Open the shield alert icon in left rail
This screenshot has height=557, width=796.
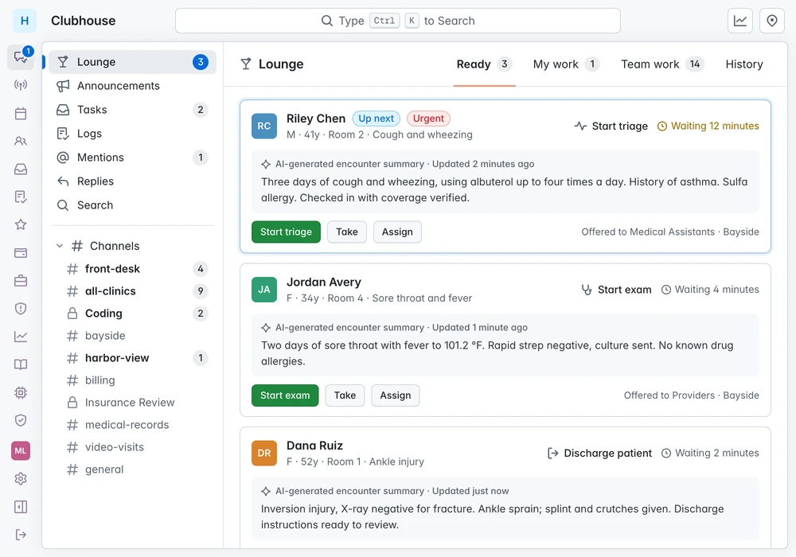[21, 309]
